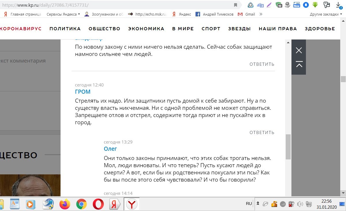Open the НАШИ ПРАВА section
The image size is (346, 211).
click(x=278, y=29)
